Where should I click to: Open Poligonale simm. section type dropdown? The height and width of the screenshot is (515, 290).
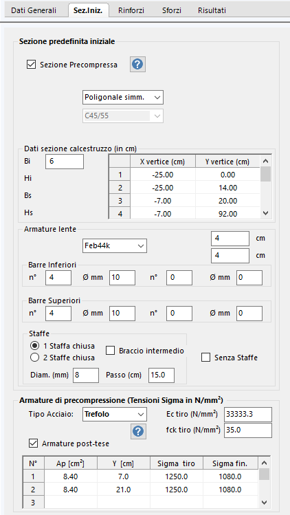(x=123, y=98)
